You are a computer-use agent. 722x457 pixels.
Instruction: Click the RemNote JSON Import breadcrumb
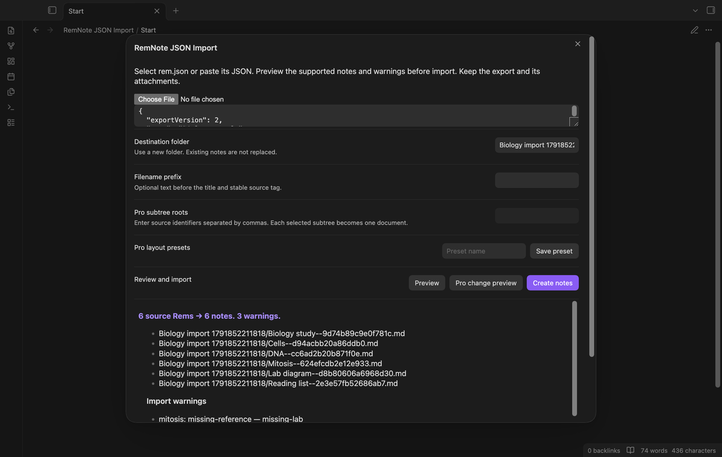coord(99,30)
